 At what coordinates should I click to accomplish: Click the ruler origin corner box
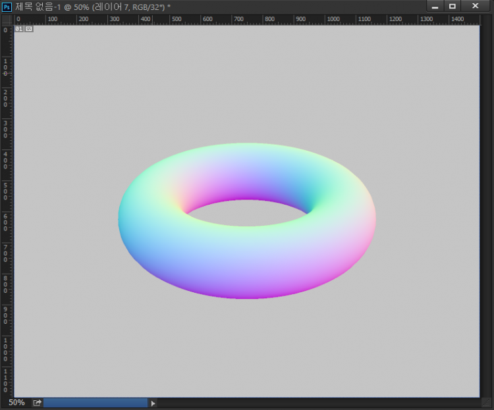coord(7,20)
